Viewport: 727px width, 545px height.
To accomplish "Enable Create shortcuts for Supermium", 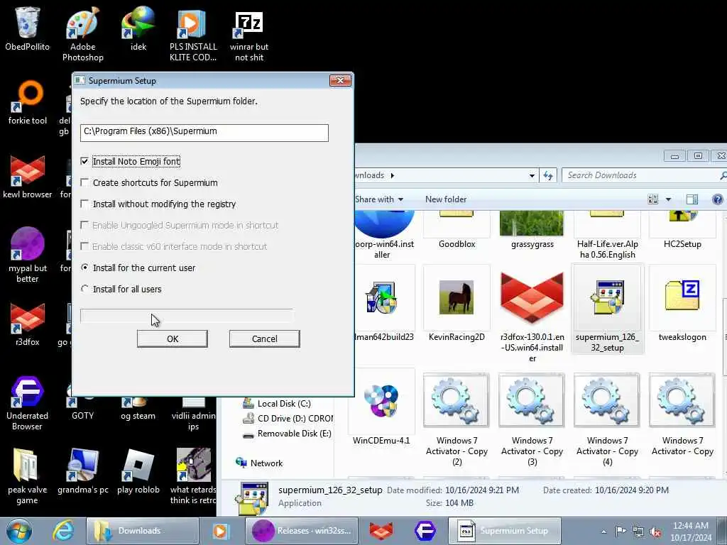I will coord(84,182).
